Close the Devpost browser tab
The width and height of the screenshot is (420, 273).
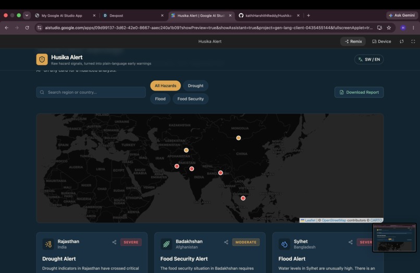pos(162,16)
